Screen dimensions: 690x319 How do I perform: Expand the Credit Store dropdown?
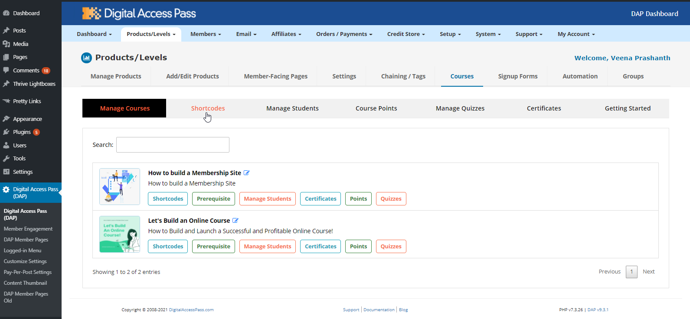click(x=406, y=34)
